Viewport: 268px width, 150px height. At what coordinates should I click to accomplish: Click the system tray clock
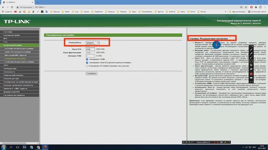tap(262, 147)
